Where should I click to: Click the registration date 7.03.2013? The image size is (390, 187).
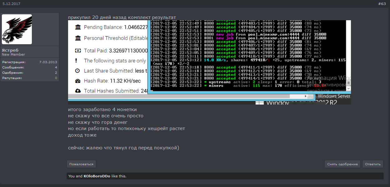48,62
